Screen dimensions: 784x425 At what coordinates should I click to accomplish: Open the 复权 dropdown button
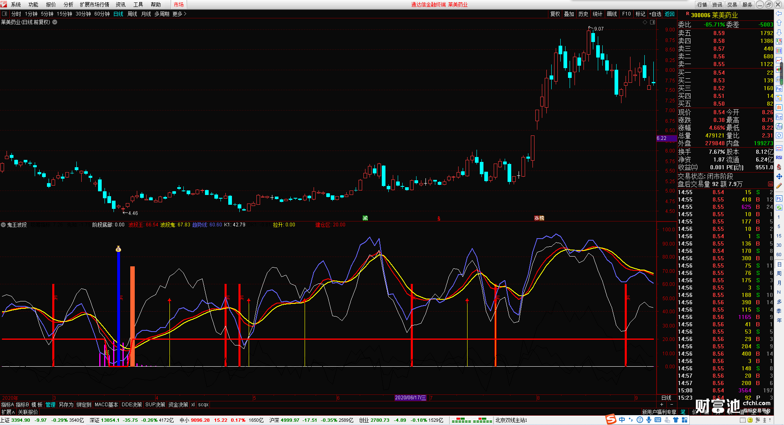click(x=555, y=14)
